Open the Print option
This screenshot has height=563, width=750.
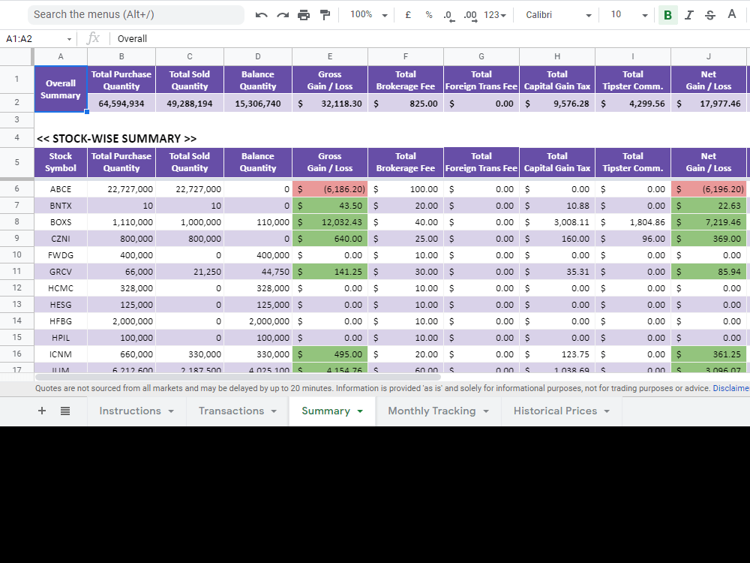304,14
